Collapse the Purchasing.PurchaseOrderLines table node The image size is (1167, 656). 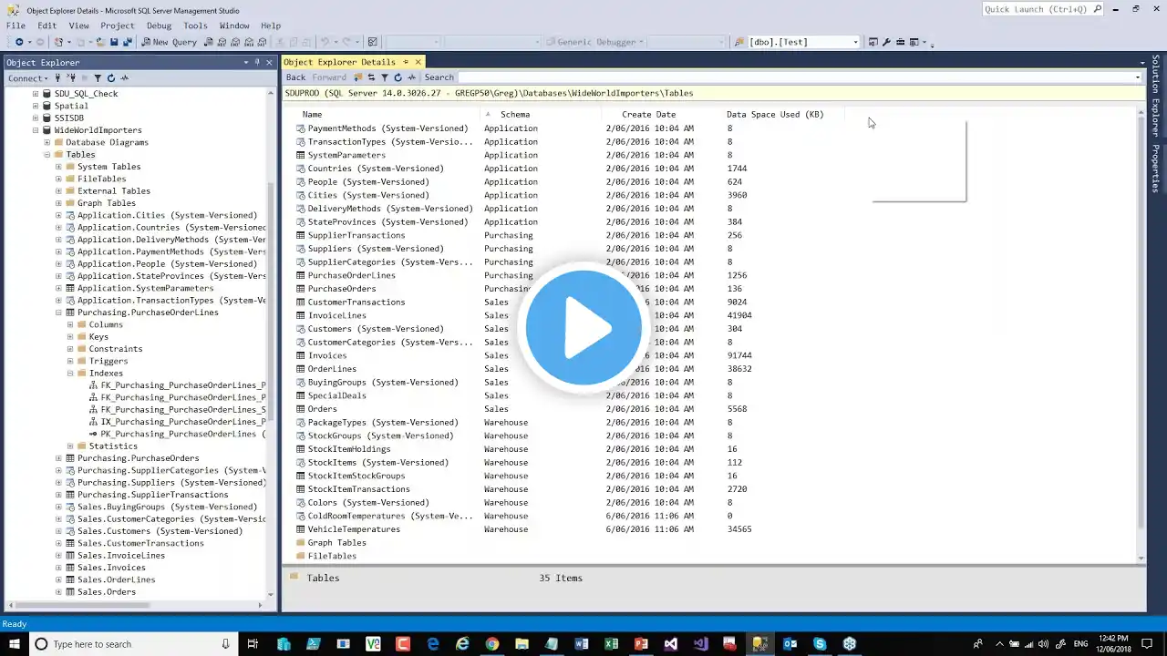58,313
